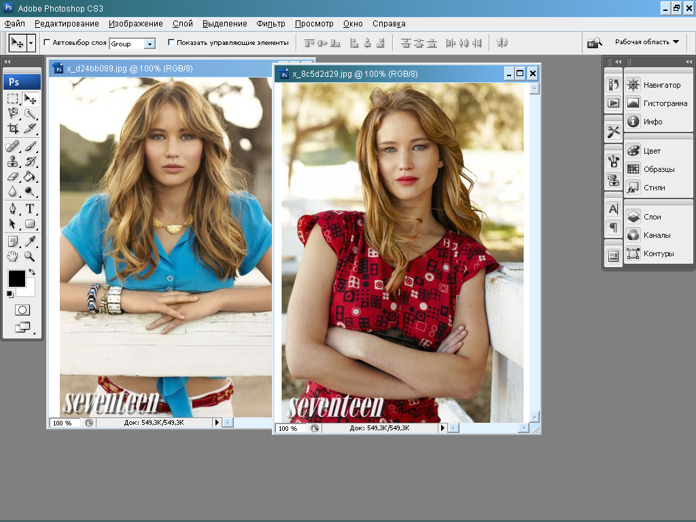
Task: Expand the narrow icon dock panel arrows
Action: tap(618, 61)
